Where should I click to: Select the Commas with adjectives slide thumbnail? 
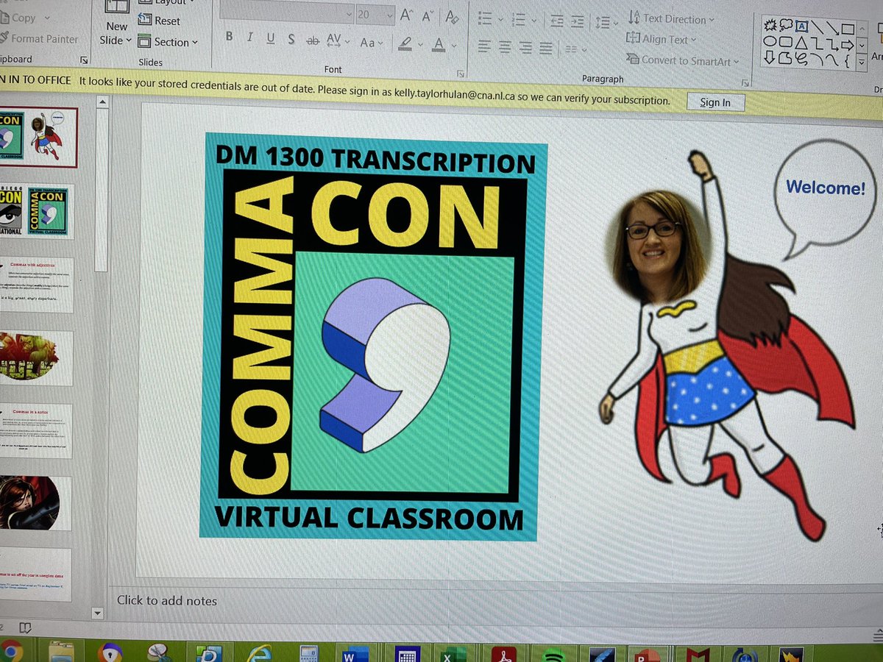tap(37, 285)
